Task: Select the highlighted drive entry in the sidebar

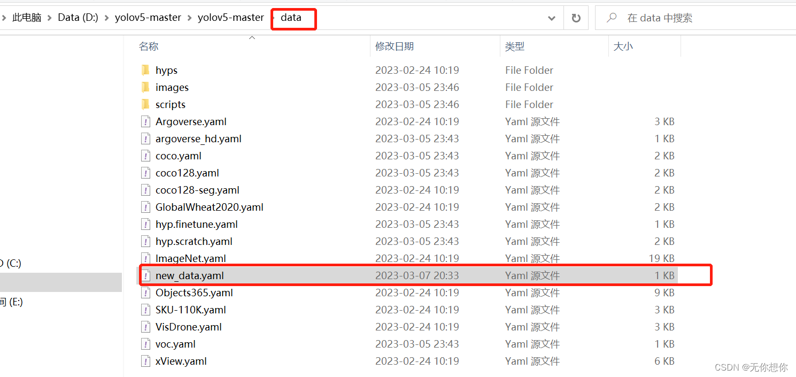Action: pos(61,282)
